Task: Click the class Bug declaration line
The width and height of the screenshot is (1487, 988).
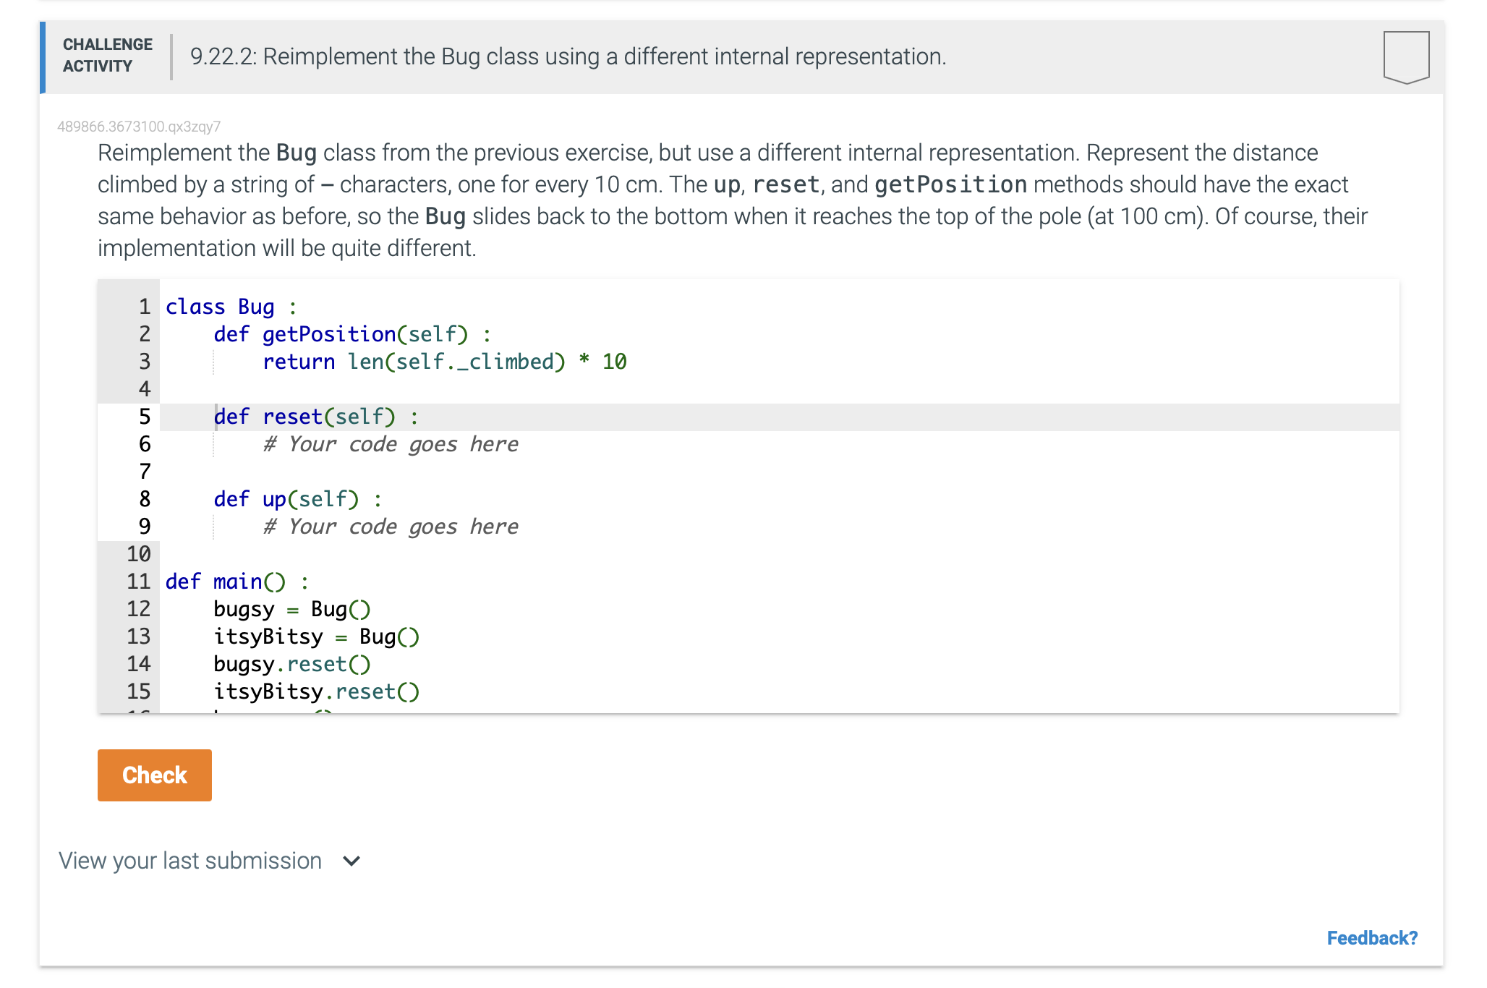Action: point(231,307)
